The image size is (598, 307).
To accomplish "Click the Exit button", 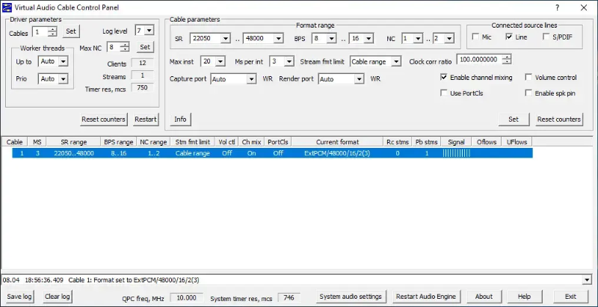I will coord(570,297).
